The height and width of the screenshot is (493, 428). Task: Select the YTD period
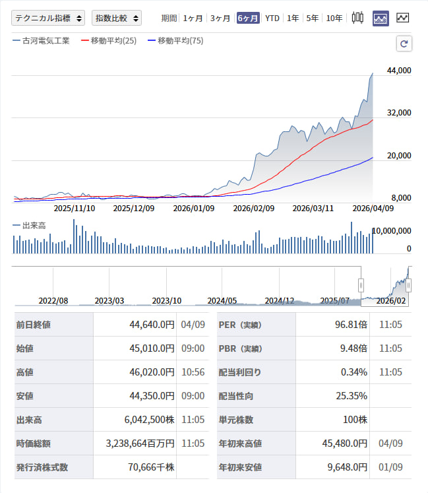272,18
